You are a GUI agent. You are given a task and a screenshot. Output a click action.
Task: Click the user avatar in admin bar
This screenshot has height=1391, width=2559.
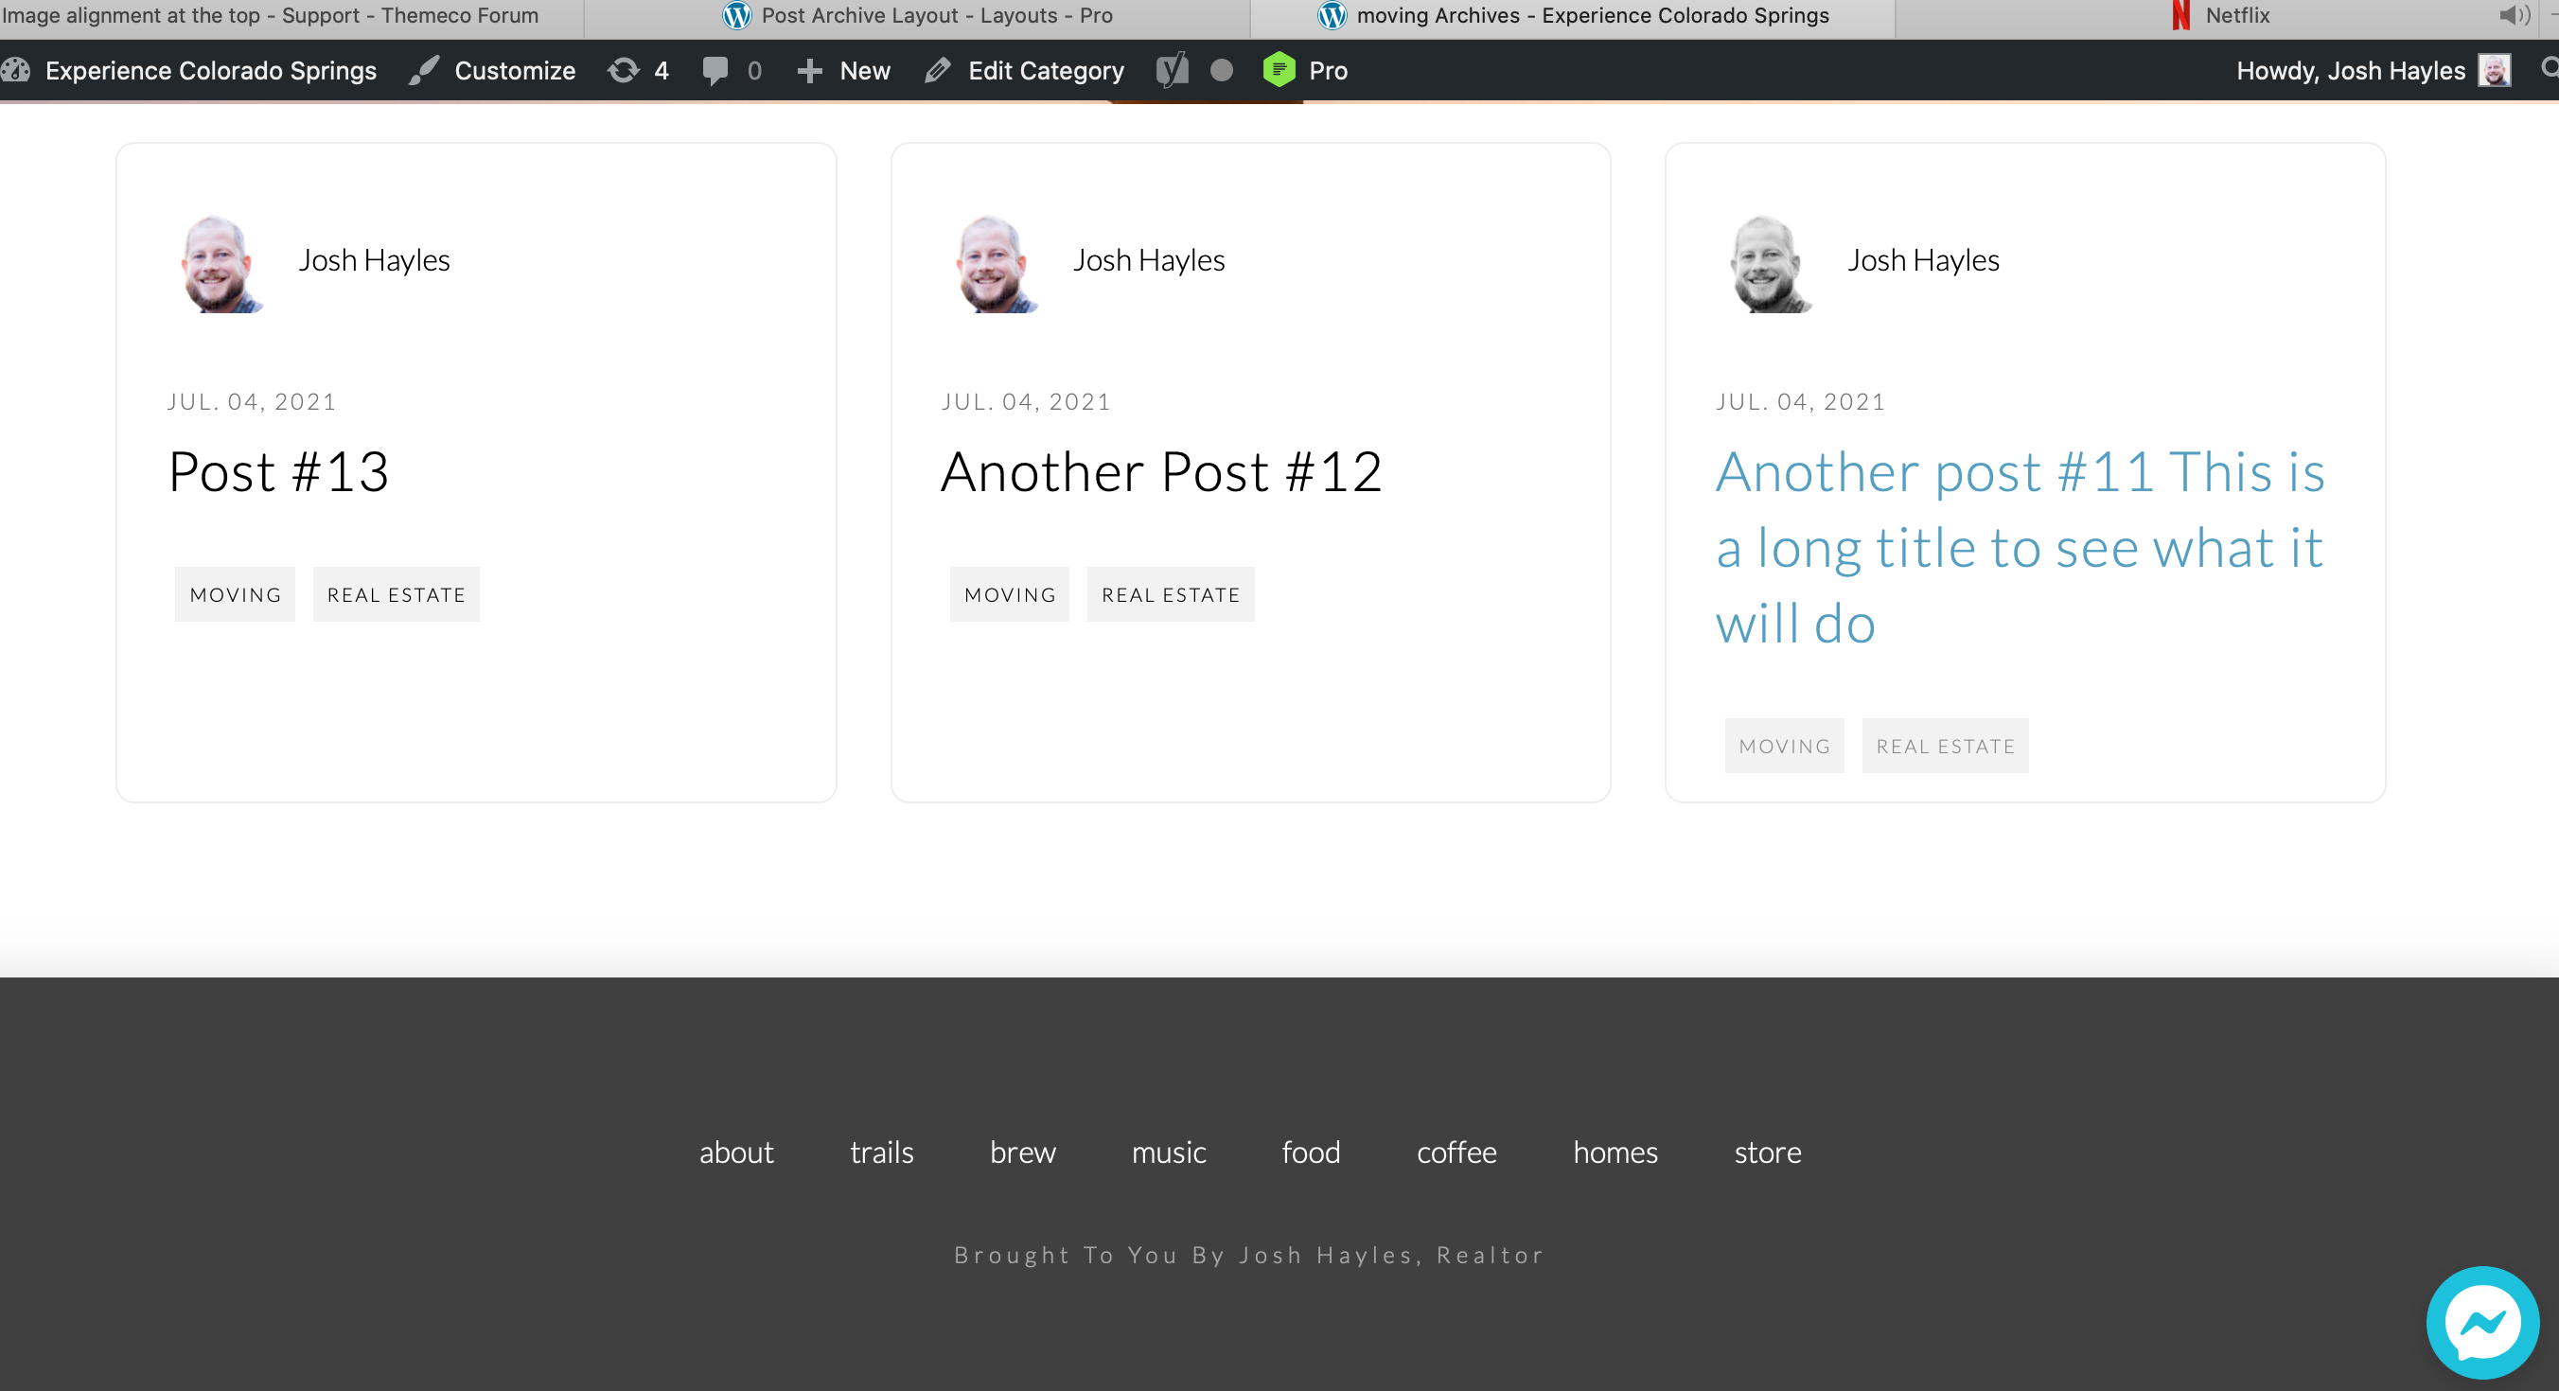(x=2494, y=71)
